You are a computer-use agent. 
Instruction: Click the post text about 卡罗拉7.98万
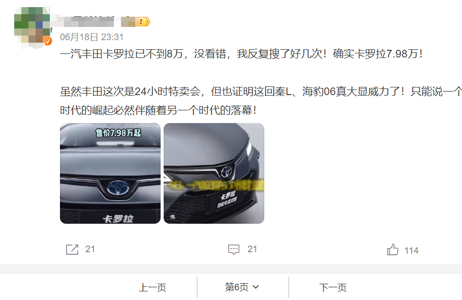[241, 54]
